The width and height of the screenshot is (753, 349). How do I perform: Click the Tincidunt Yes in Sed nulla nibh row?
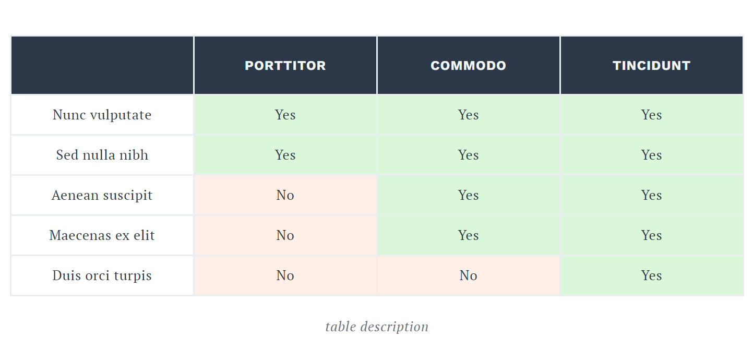[652, 155]
